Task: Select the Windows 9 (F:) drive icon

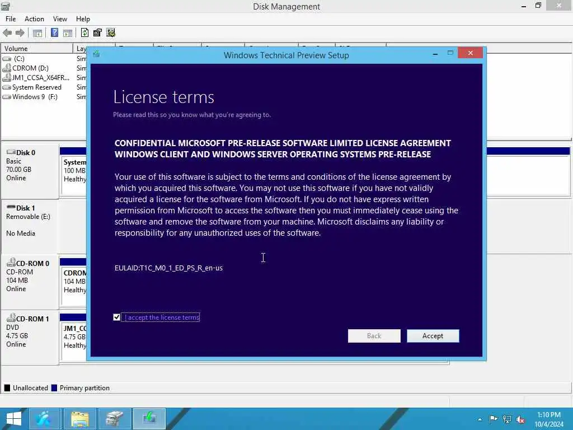Action: pyautogui.click(x=7, y=97)
